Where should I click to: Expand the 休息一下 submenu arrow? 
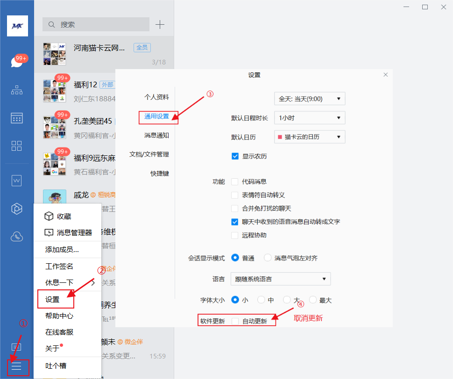coord(93,282)
